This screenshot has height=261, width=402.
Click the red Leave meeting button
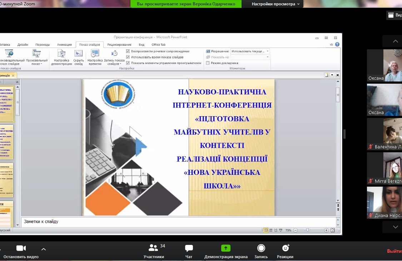click(394, 251)
